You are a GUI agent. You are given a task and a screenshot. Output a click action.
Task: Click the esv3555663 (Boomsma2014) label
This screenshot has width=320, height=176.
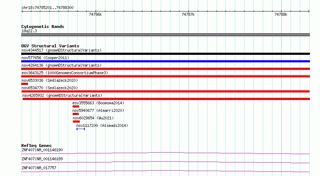tap(98, 103)
